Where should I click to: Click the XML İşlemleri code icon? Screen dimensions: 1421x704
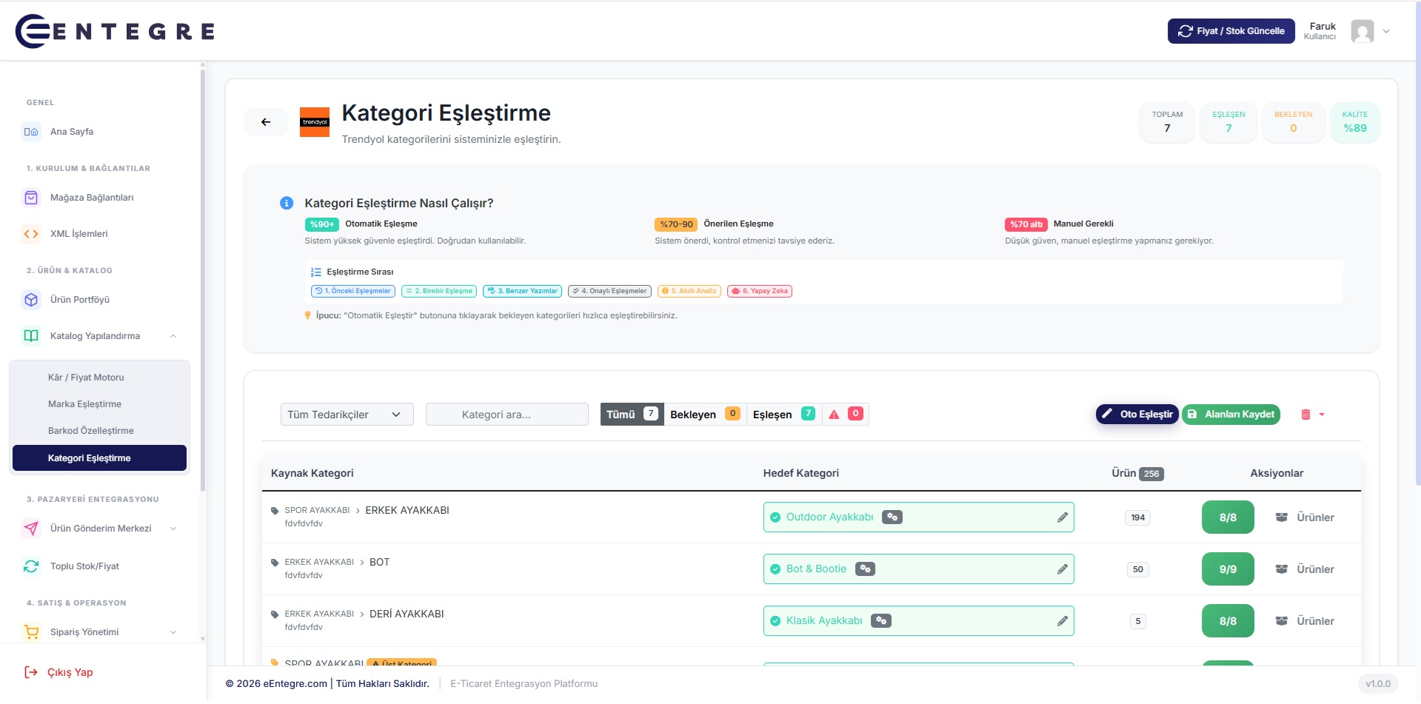pyautogui.click(x=31, y=234)
